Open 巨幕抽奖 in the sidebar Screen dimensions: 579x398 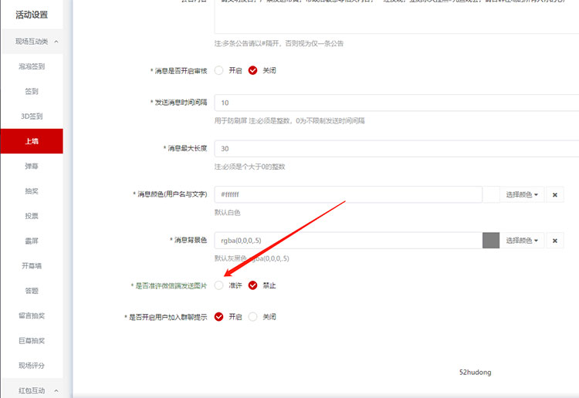coord(32,340)
